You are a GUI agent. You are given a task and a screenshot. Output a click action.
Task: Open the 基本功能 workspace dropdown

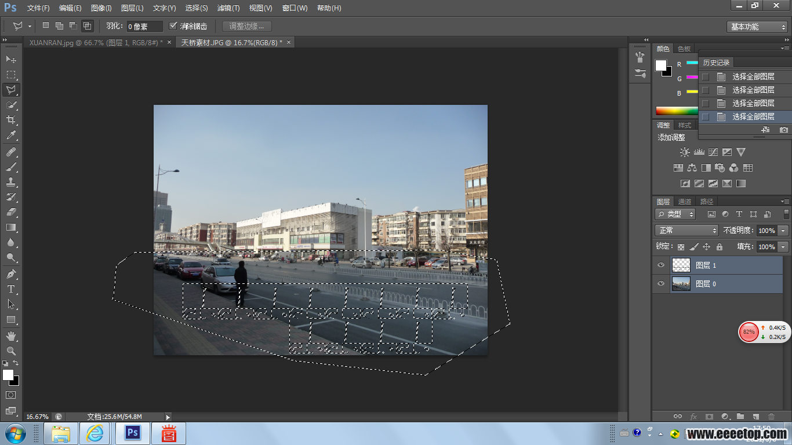pyautogui.click(x=757, y=27)
